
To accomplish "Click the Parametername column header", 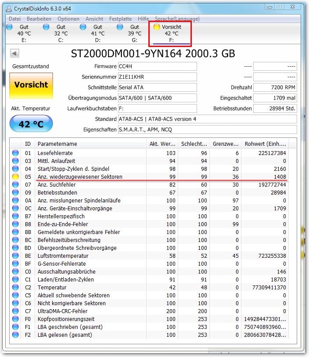I will pyautogui.click(x=90, y=144).
